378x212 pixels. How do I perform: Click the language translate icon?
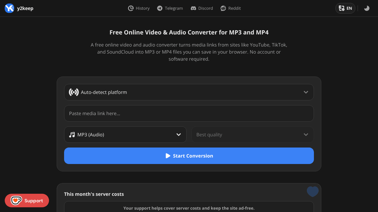pyautogui.click(x=342, y=8)
